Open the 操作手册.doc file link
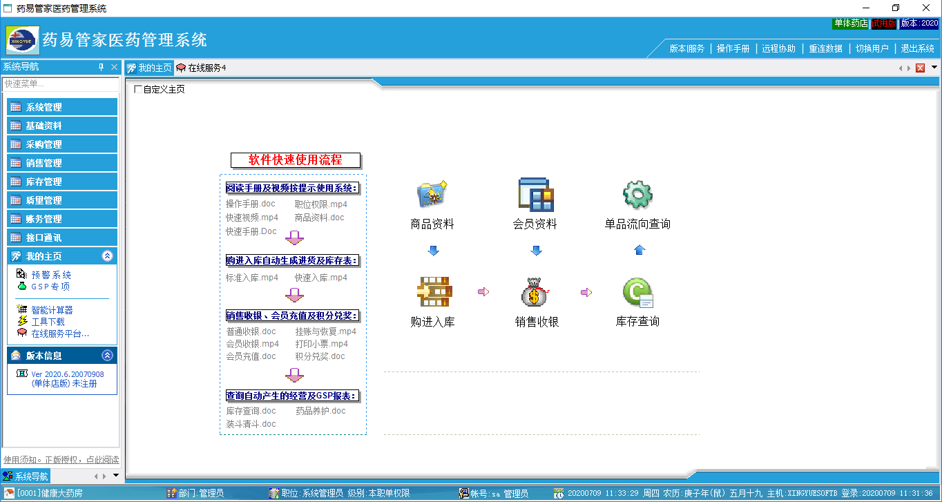Screen dimensions: 942x502 tap(251, 204)
